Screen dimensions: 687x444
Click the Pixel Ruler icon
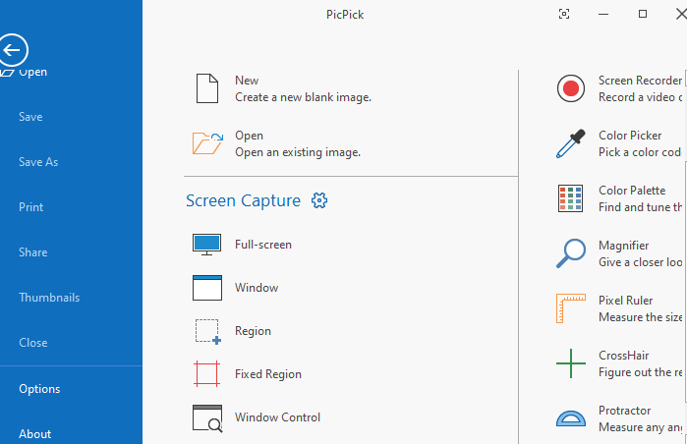tap(570, 308)
